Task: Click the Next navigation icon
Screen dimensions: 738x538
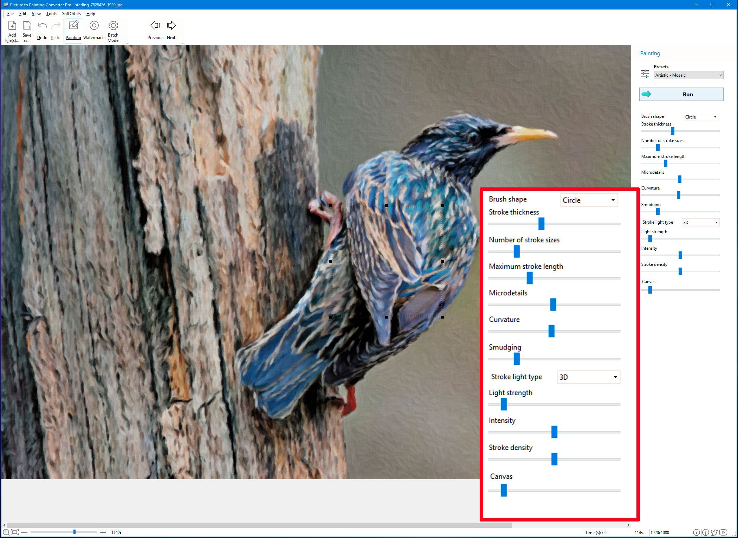Action: point(172,26)
